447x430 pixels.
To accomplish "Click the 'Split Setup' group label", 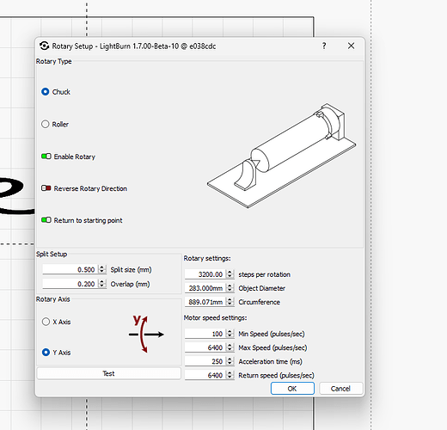I will point(52,254).
